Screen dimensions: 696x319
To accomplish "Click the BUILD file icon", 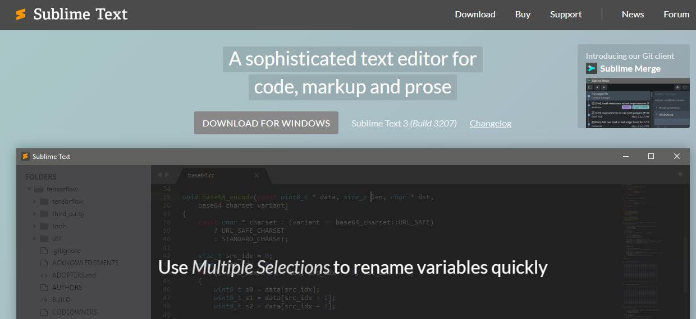I will [x=44, y=300].
